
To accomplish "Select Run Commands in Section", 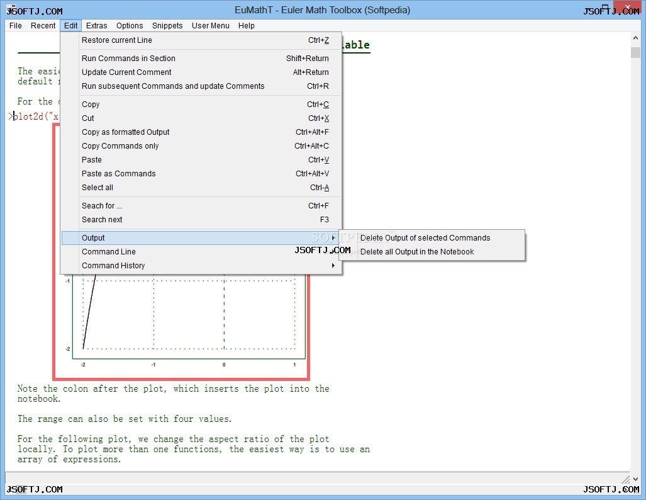I will (201, 58).
